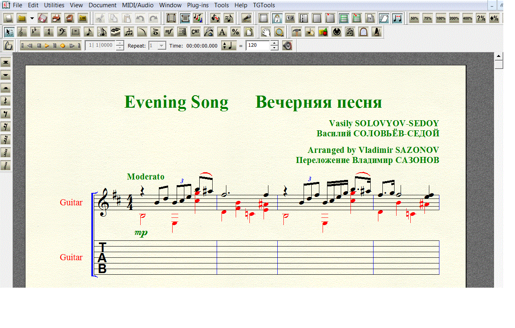Open the dropdown arrow beside Open folder
The image size is (515, 328).
[x=32, y=18]
